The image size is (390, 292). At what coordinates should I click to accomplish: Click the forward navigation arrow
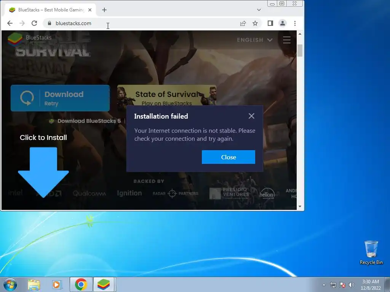click(22, 23)
